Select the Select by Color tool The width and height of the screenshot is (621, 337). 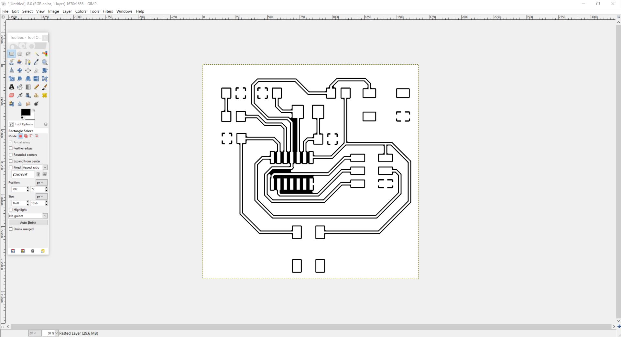(x=45, y=54)
